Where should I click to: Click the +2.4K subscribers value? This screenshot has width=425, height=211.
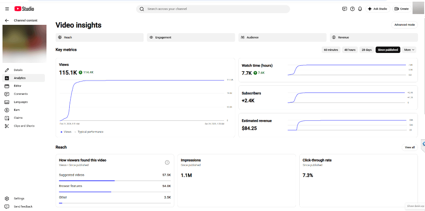pyautogui.click(x=248, y=101)
